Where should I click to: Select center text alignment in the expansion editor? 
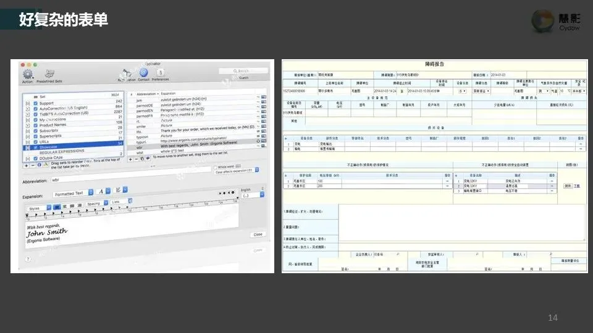[x=64, y=207]
